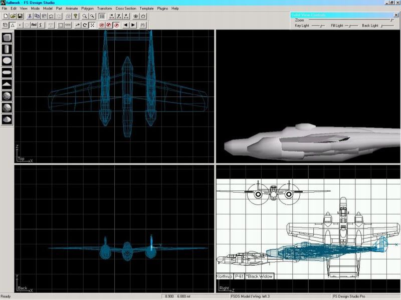401x300 pixels.
Task: Click the box primitive tool
Action: point(7,37)
